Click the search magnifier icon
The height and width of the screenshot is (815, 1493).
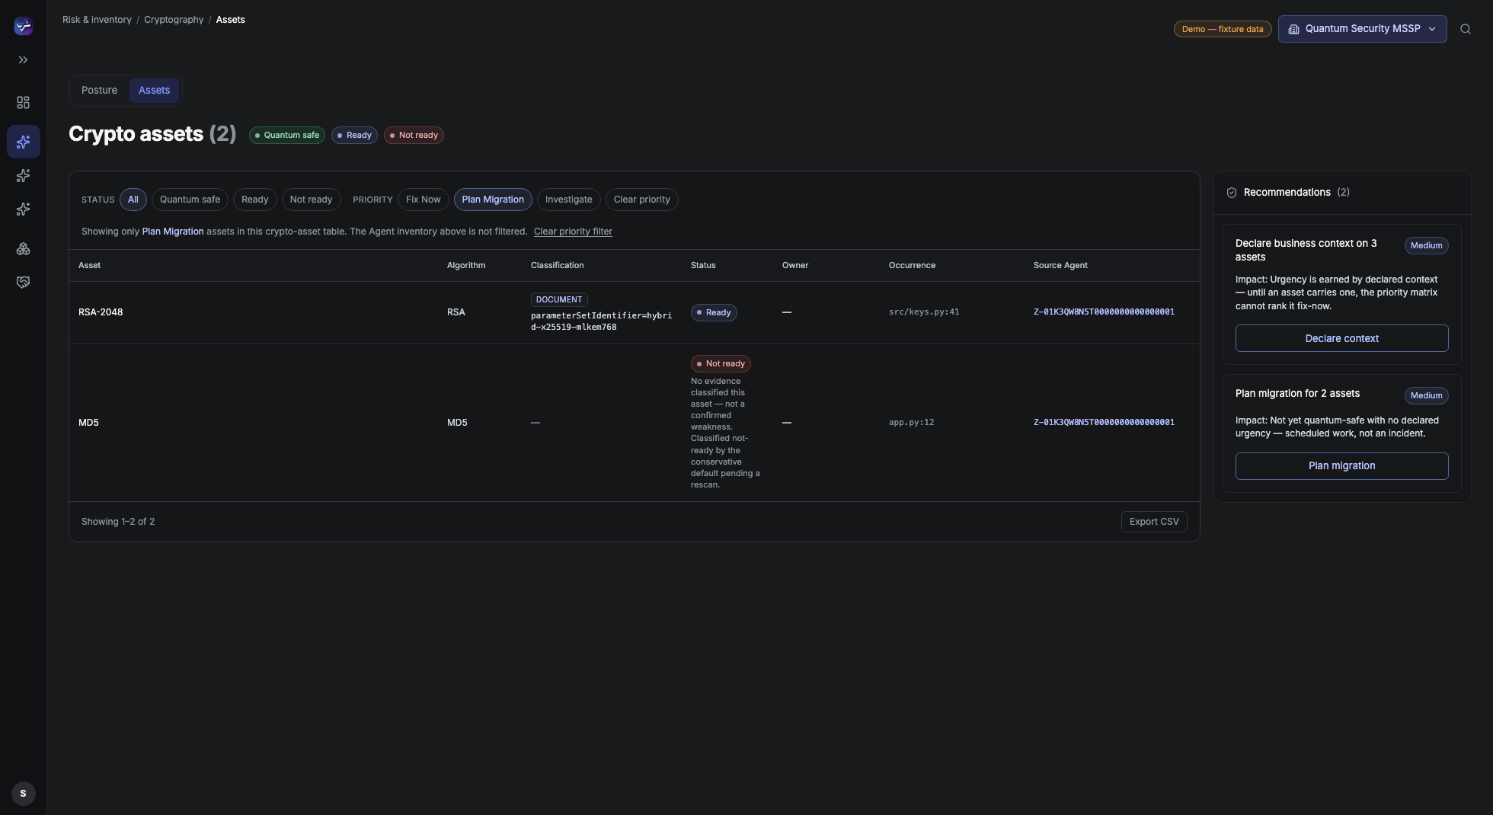click(1466, 29)
